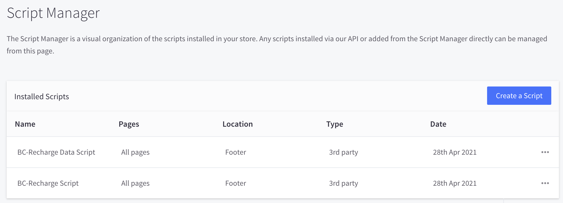The height and width of the screenshot is (203, 563).
Task: Select the BC-Recharge Data Script name
Action: tap(56, 152)
